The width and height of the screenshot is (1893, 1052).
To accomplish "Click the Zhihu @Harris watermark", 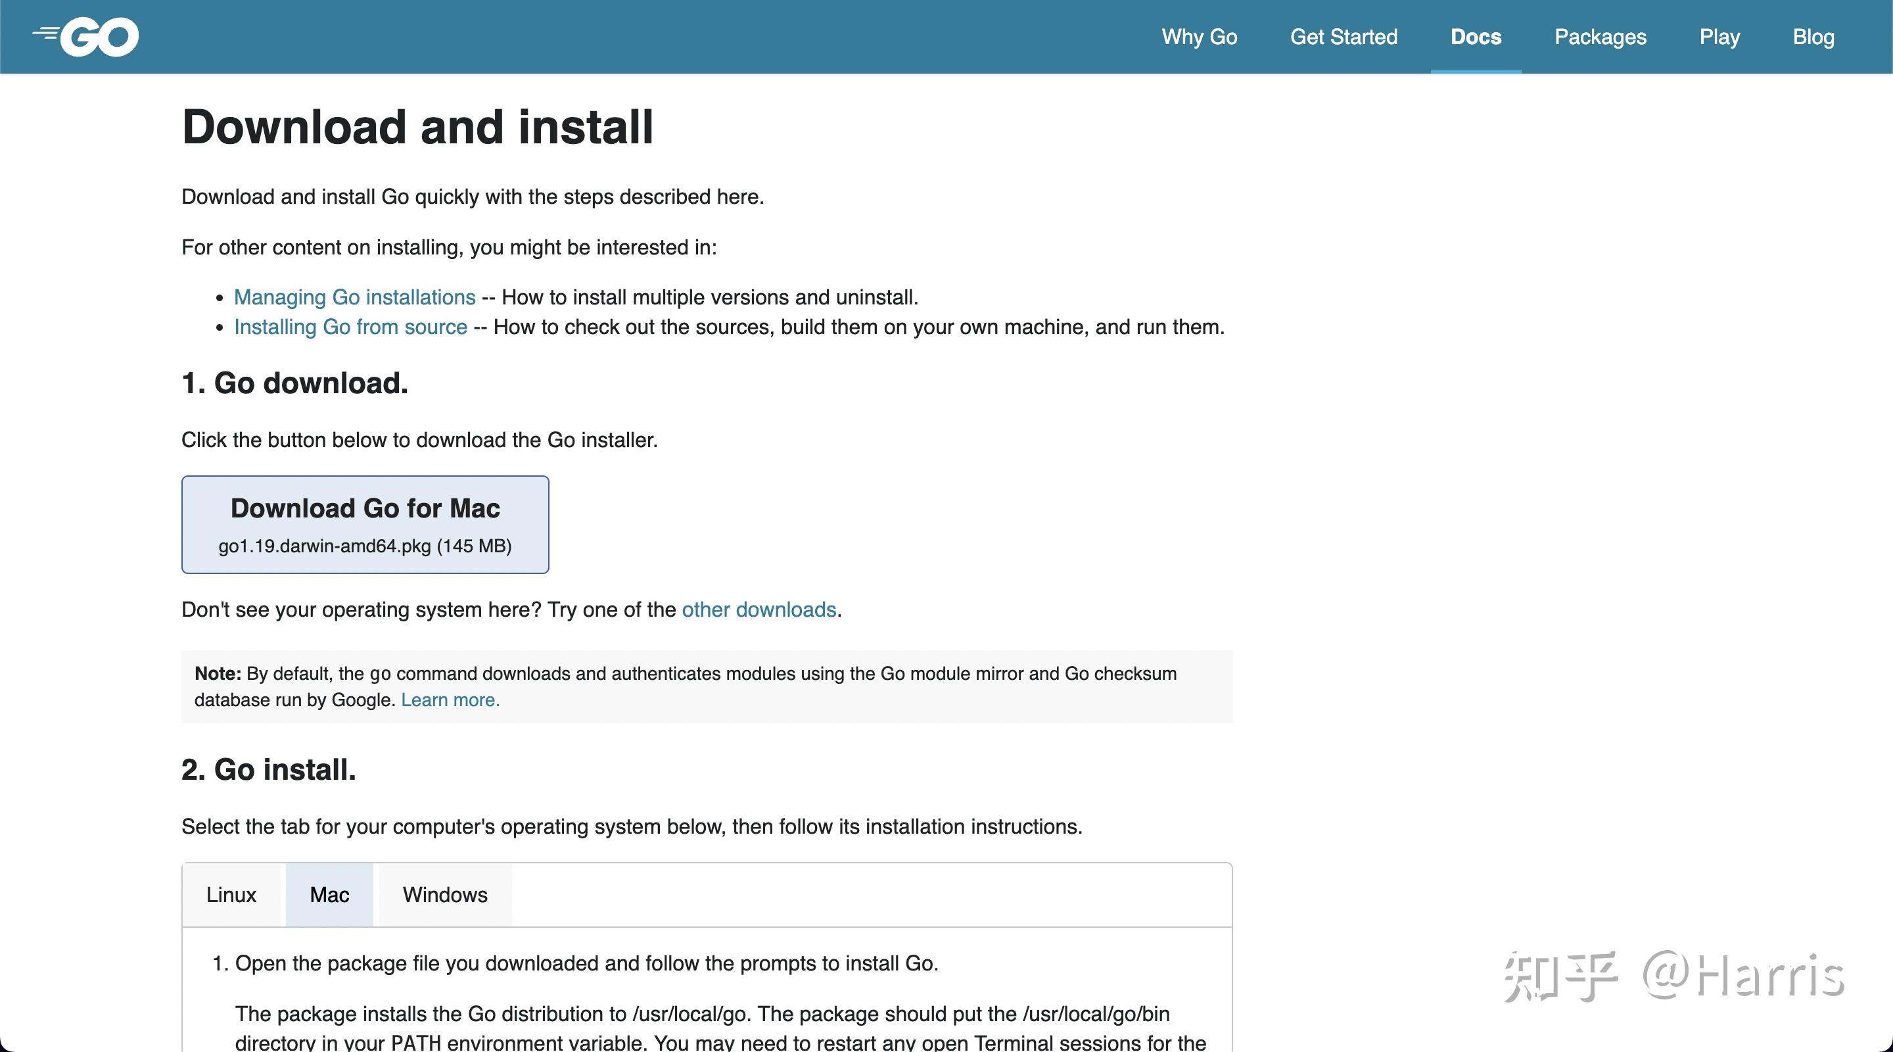I will tap(1674, 976).
